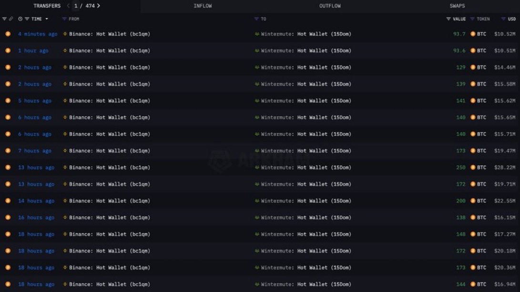Click the link icon in header row
Screen dimensions: 520x292
(11, 19)
